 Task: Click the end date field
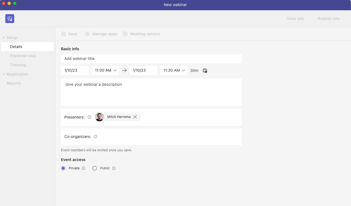coord(143,71)
